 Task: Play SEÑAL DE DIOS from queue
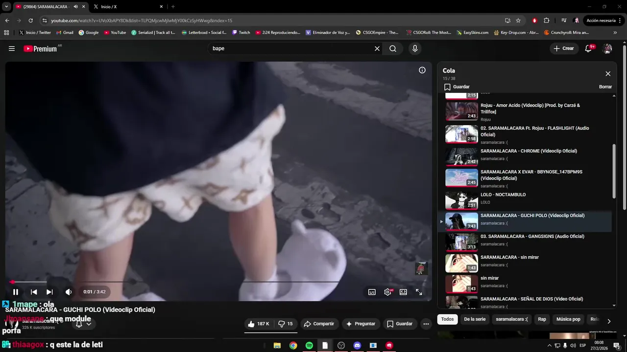coord(526,302)
